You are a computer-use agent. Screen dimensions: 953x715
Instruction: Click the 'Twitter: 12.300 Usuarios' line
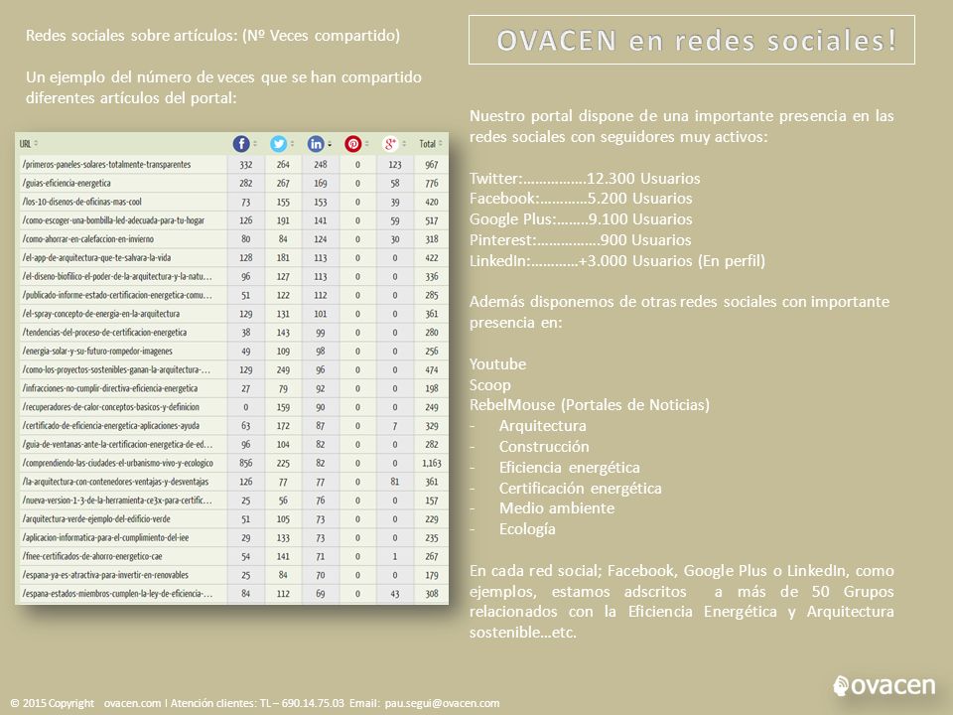click(585, 179)
